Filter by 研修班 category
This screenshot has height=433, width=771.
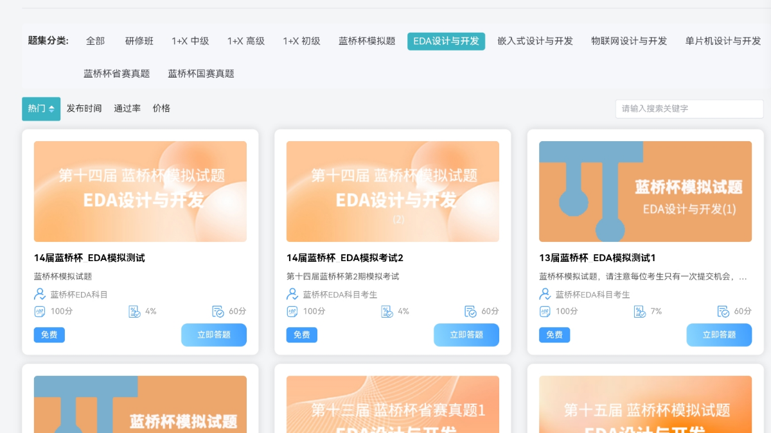tap(139, 41)
